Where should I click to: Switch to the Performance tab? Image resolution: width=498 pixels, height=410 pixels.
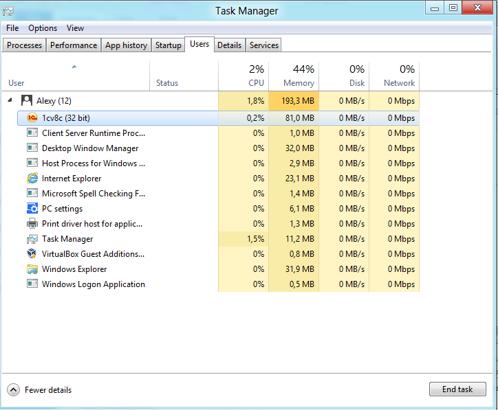point(74,45)
